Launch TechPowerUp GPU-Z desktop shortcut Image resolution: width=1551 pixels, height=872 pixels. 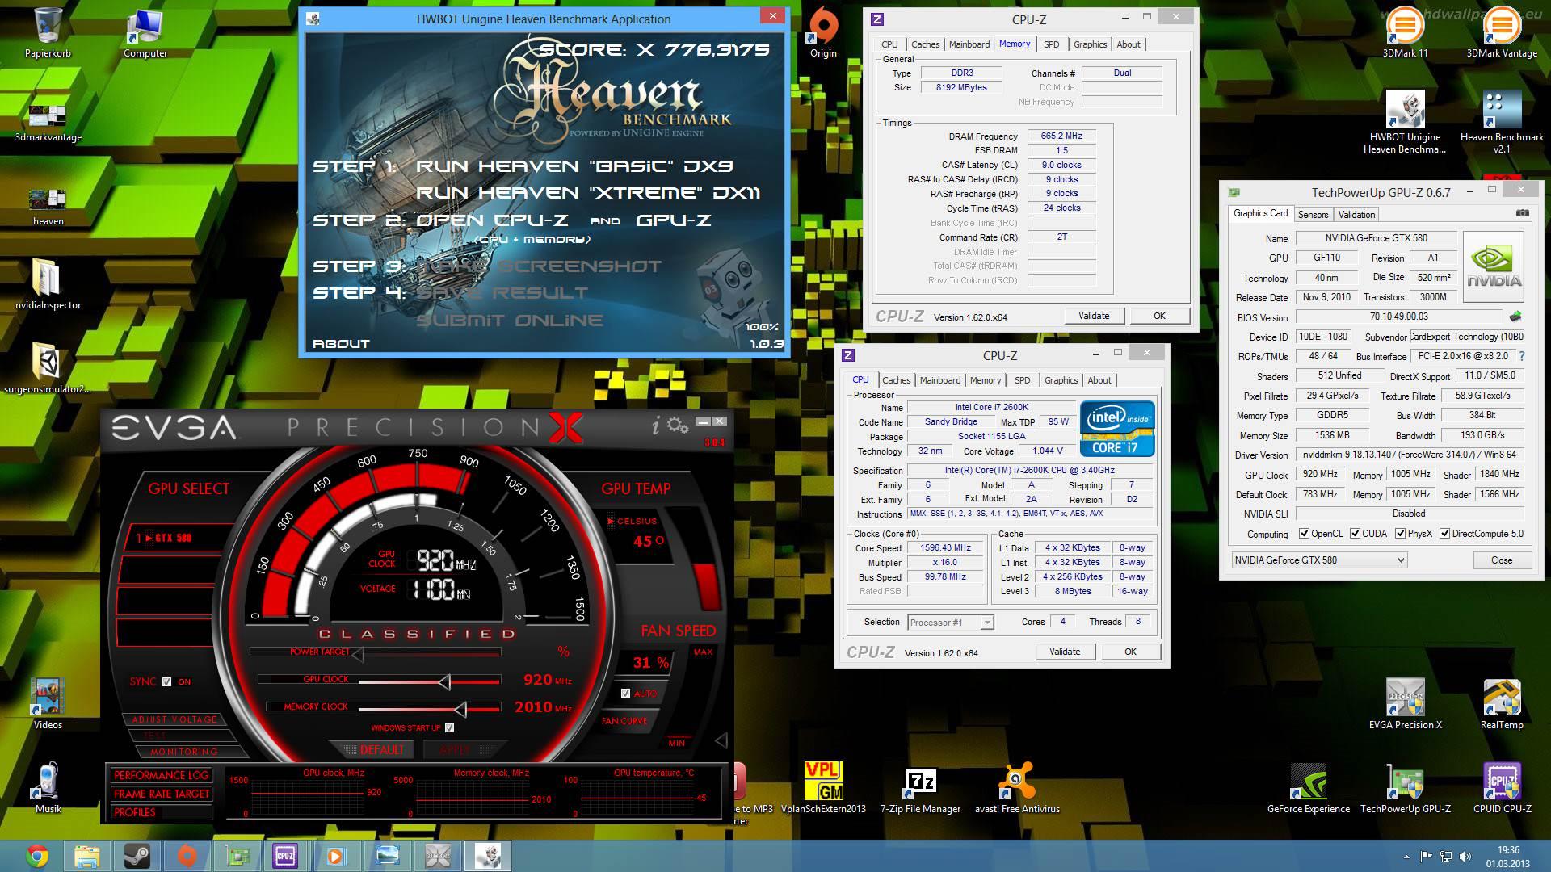1405,788
